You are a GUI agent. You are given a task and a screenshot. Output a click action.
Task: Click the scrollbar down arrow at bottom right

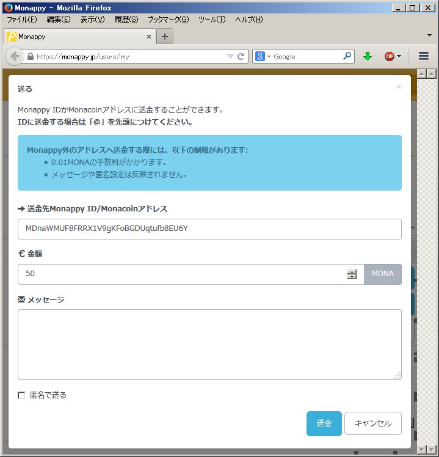coord(431,449)
